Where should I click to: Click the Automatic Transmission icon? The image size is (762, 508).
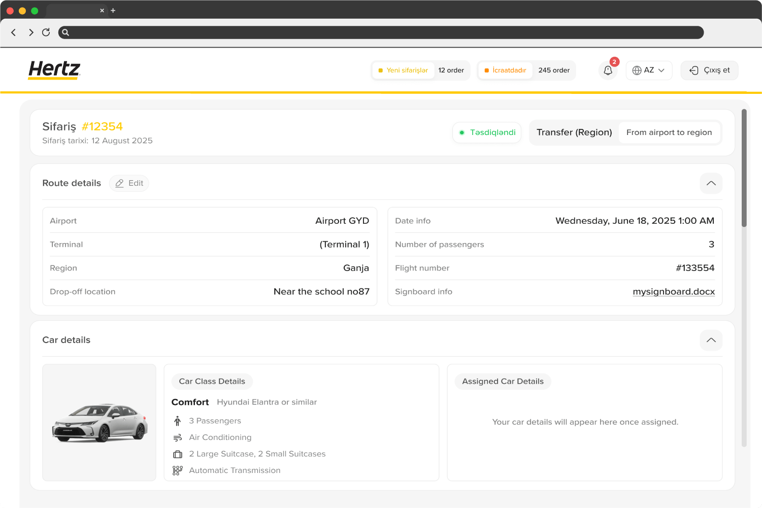[x=177, y=470]
